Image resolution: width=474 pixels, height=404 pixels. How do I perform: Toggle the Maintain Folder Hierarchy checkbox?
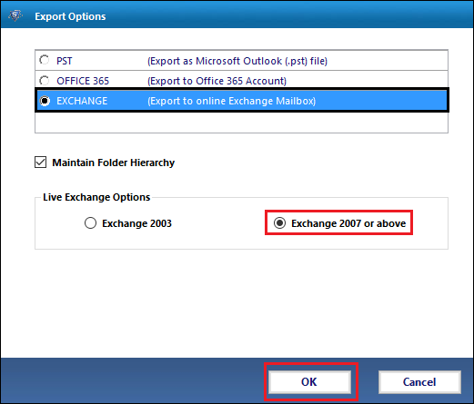tap(40, 163)
